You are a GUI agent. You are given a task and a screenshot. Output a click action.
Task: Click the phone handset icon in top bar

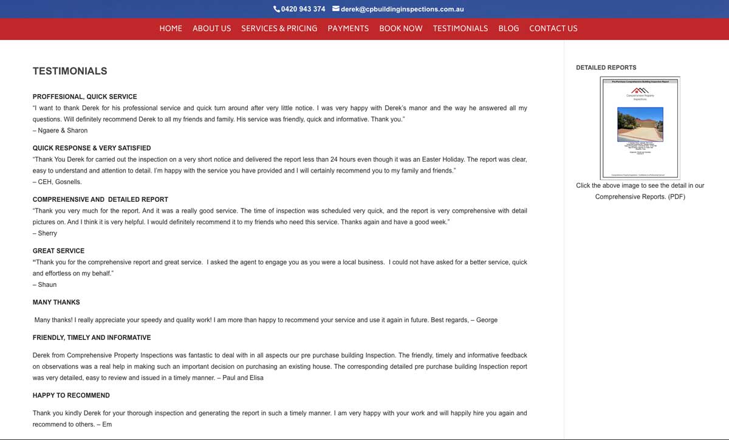pyautogui.click(x=276, y=9)
